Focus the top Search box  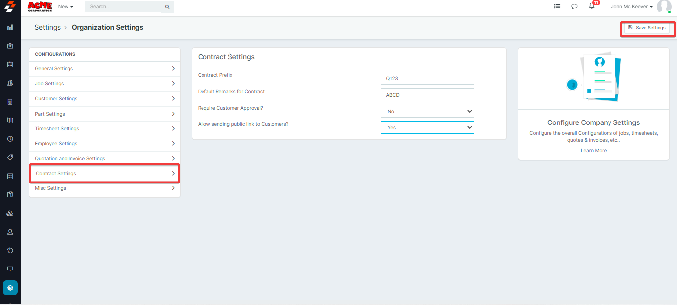pyautogui.click(x=127, y=7)
